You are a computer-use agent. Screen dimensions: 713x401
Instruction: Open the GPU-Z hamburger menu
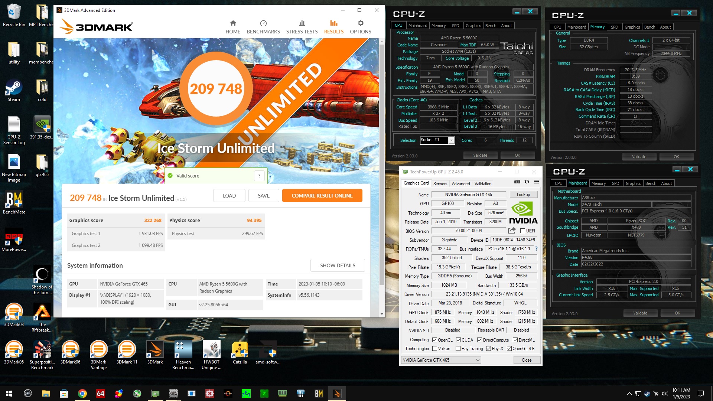click(536, 182)
